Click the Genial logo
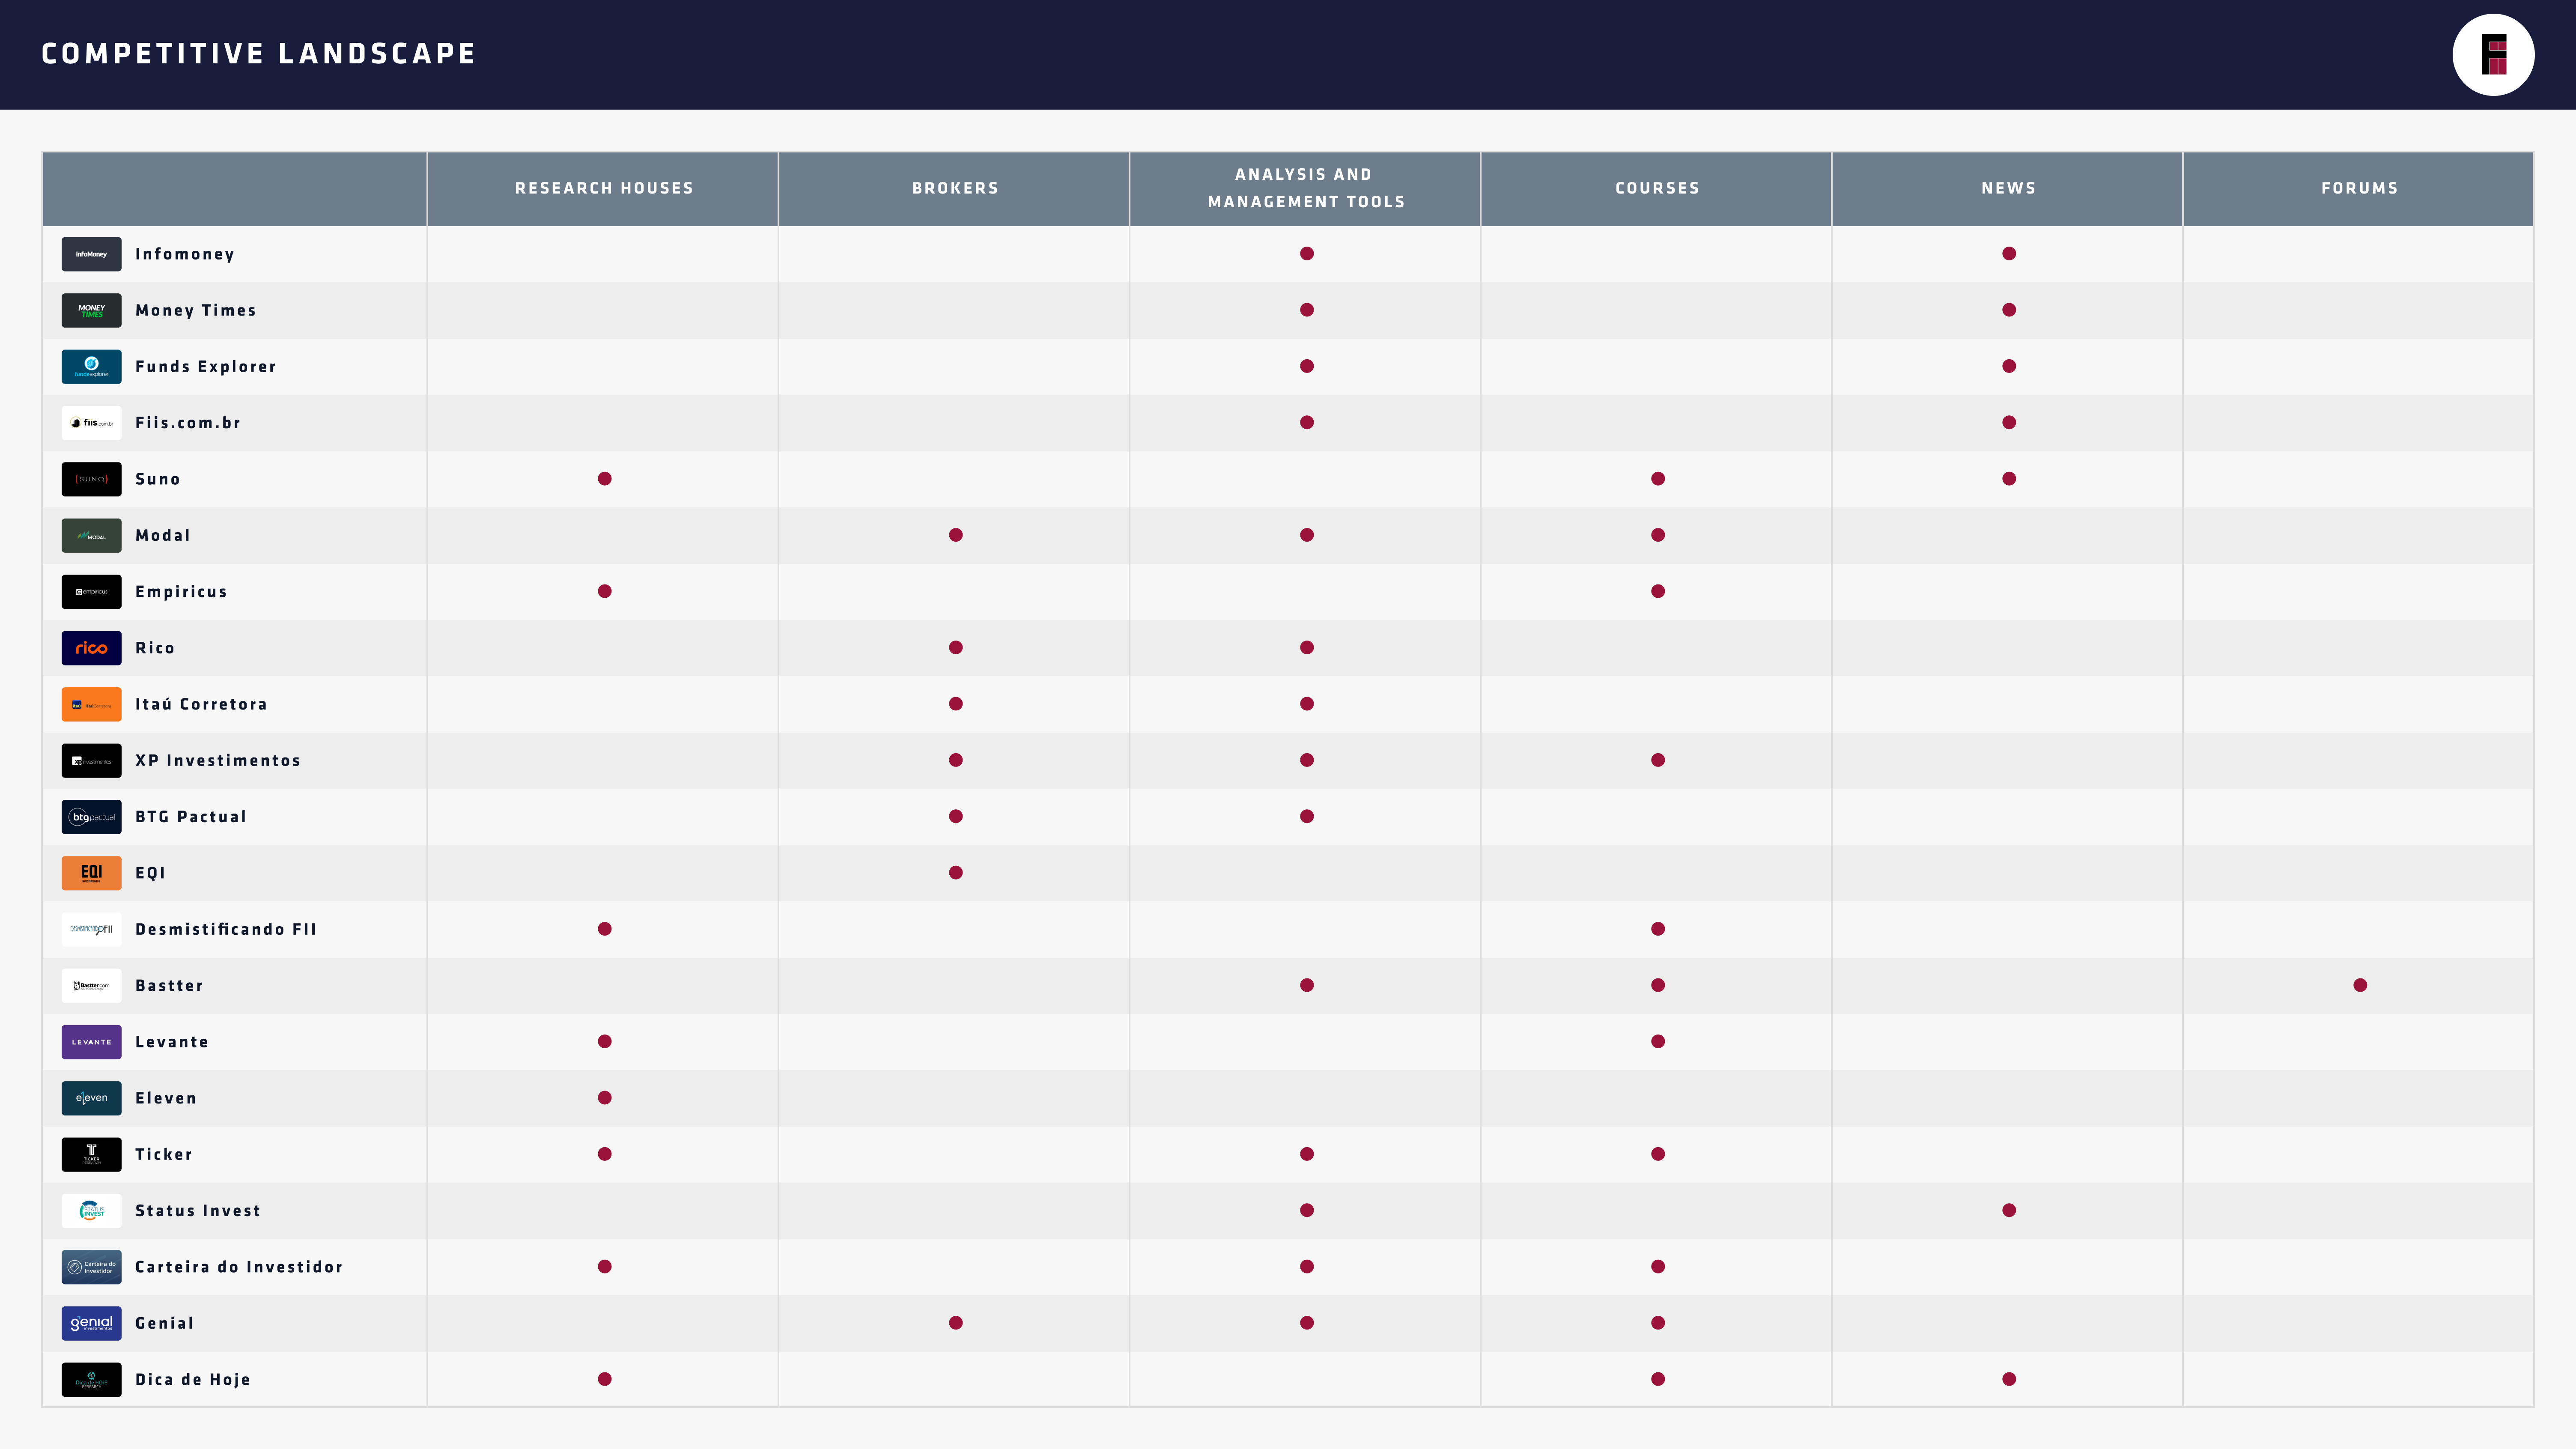The width and height of the screenshot is (2576, 1449). 91,1323
